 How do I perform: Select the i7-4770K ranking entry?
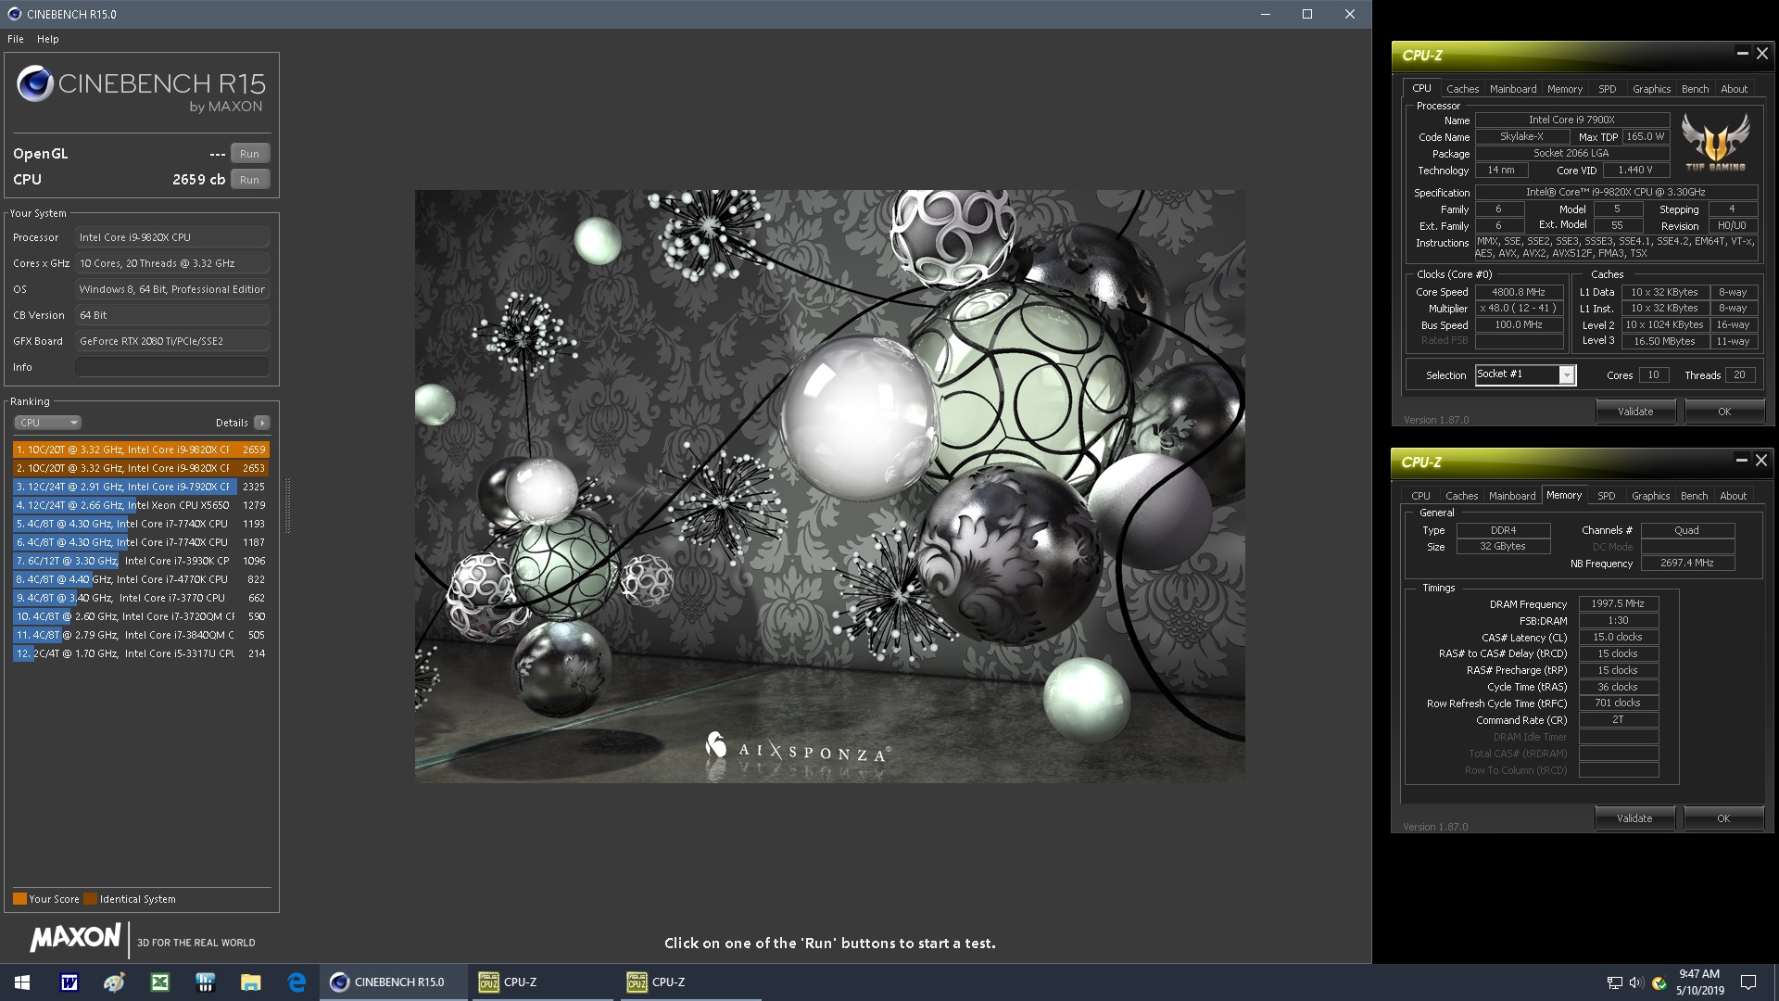coord(141,579)
